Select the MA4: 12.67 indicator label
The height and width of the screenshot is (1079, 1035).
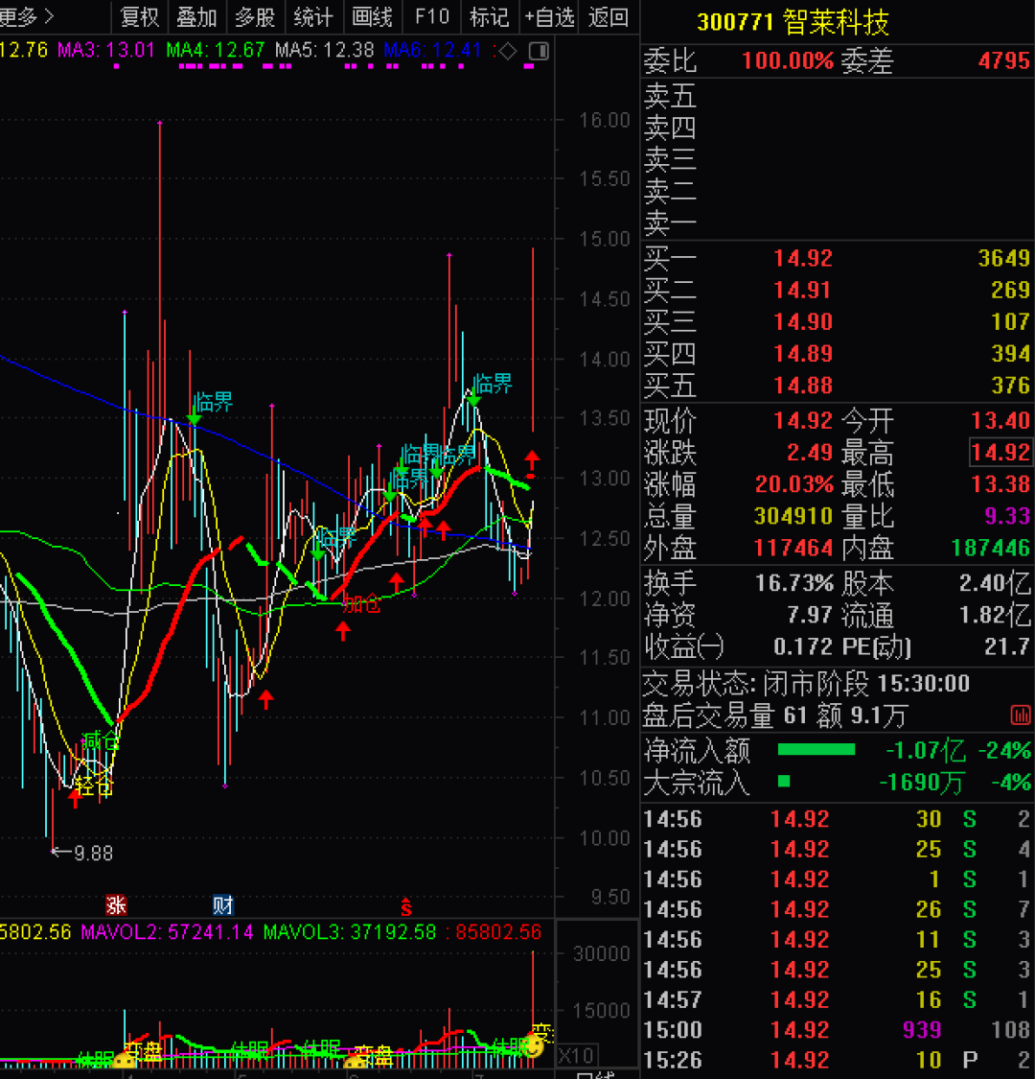pyautogui.click(x=216, y=50)
